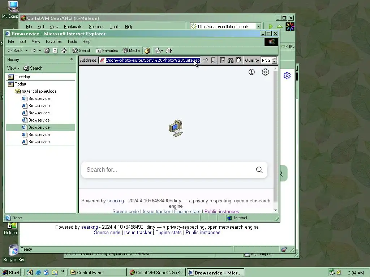Click the green go arrow in K-Meleon
This screenshot has width=370, height=277.
coord(271,26)
